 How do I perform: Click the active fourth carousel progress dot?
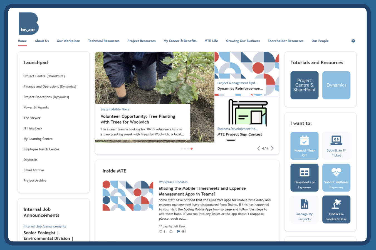coord(191,149)
